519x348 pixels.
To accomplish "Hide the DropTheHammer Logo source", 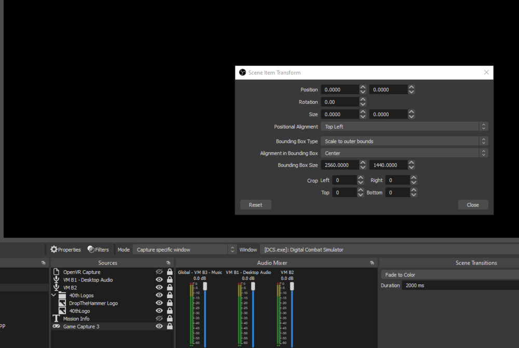I will tap(159, 303).
